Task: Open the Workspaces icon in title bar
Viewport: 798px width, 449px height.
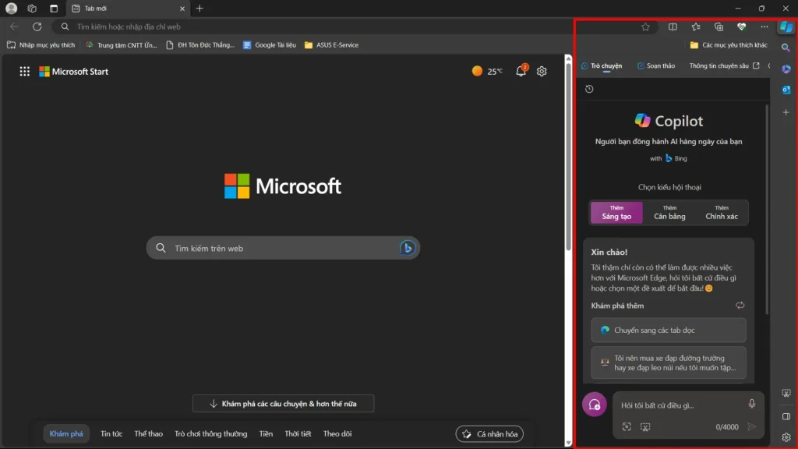Action: pos(32,8)
